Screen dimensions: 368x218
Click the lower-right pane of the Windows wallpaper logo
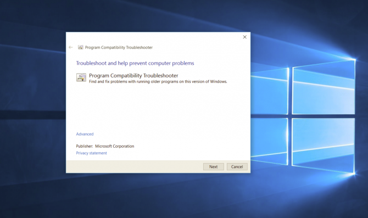(x=324, y=145)
